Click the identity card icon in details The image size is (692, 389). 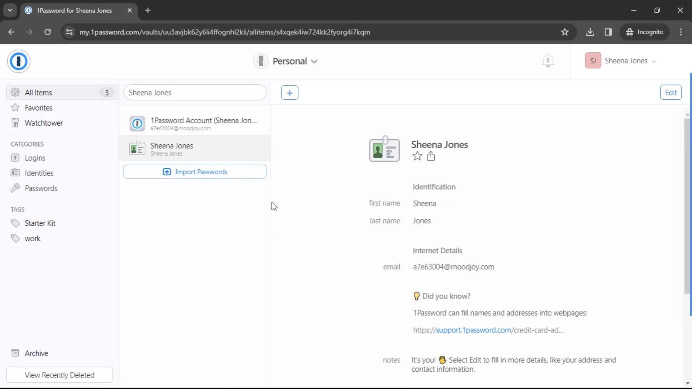(x=384, y=149)
